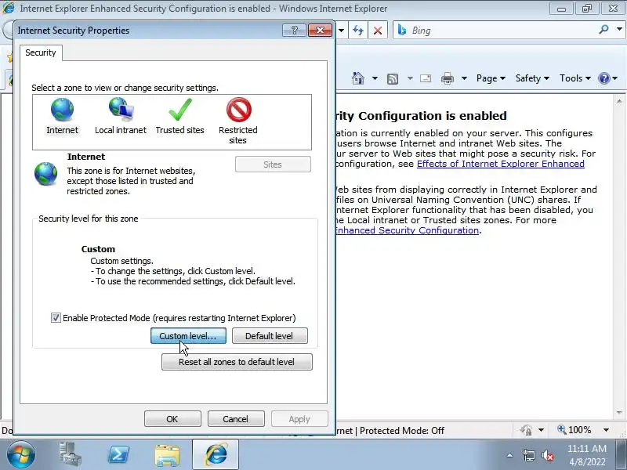This screenshot has width=627, height=470.
Task: Click the OK button
Action: point(172,419)
